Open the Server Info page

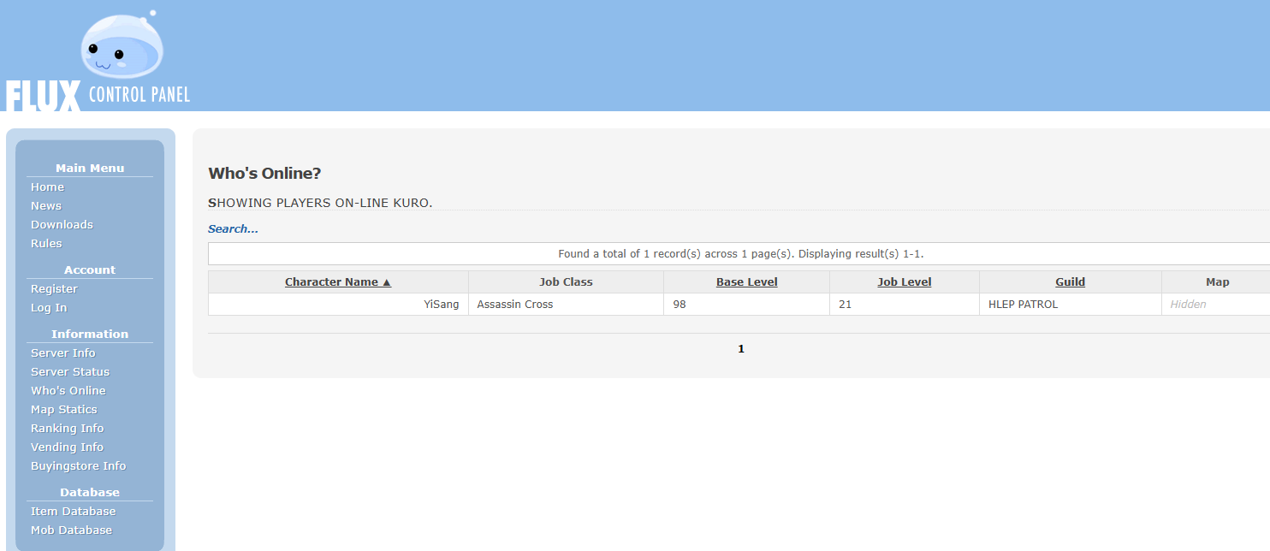pos(63,353)
